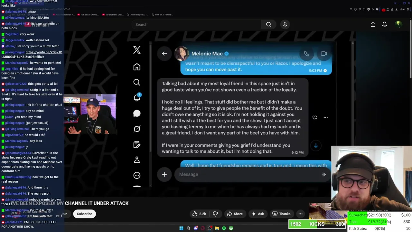Screen dimensions: 412x232
Task: Open Xbox app from taskbar
Action: coord(231,228)
